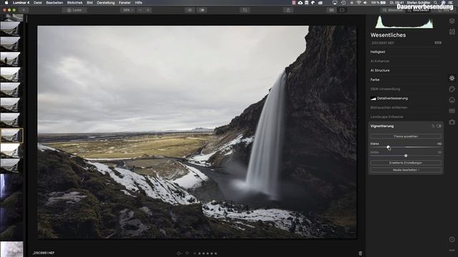Click the Thema auswählen button
The height and width of the screenshot is (257, 458).
coord(406,136)
